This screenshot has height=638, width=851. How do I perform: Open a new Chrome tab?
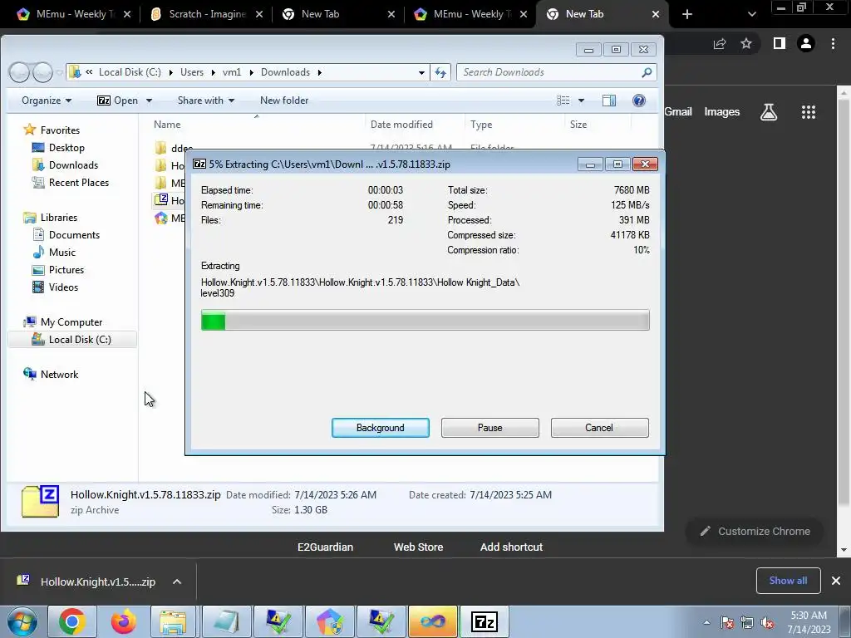pos(687,14)
